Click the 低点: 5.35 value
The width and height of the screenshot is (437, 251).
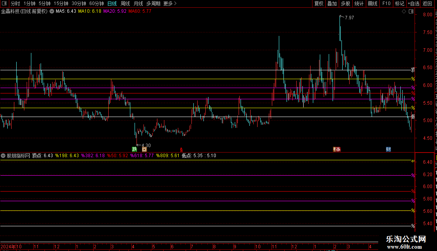click(x=192, y=156)
